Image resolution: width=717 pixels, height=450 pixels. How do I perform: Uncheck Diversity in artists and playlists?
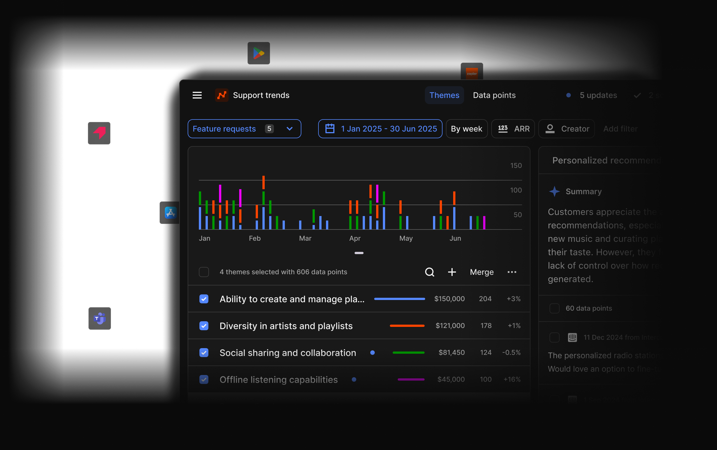[x=204, y=326]
